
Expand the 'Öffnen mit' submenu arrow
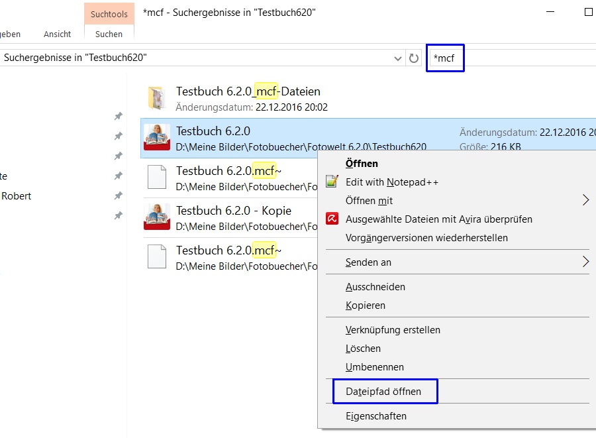coord(585,200)
